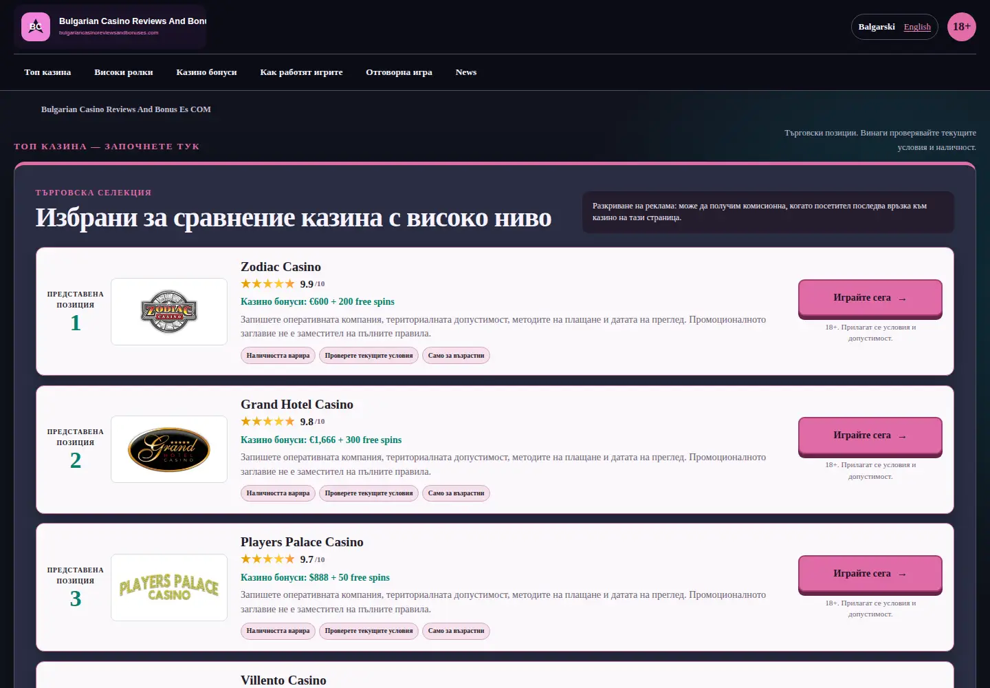Click position number 2 label
The height and width of the screenshot is (688, 990).
click(76, 460)
